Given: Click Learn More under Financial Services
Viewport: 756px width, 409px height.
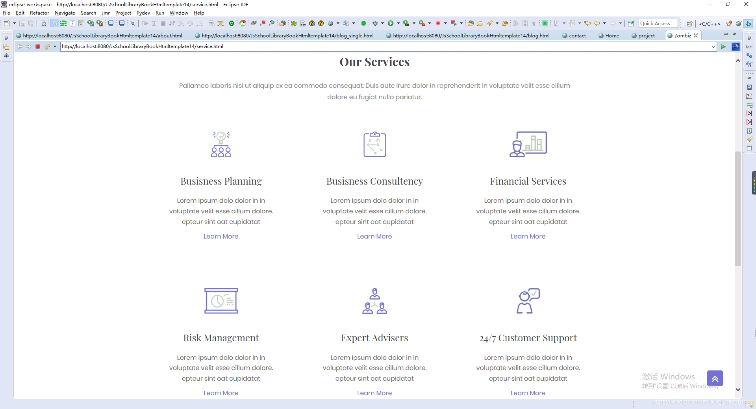Looking at the screenshot, I should pyautogui.click(x=528, y=236).
